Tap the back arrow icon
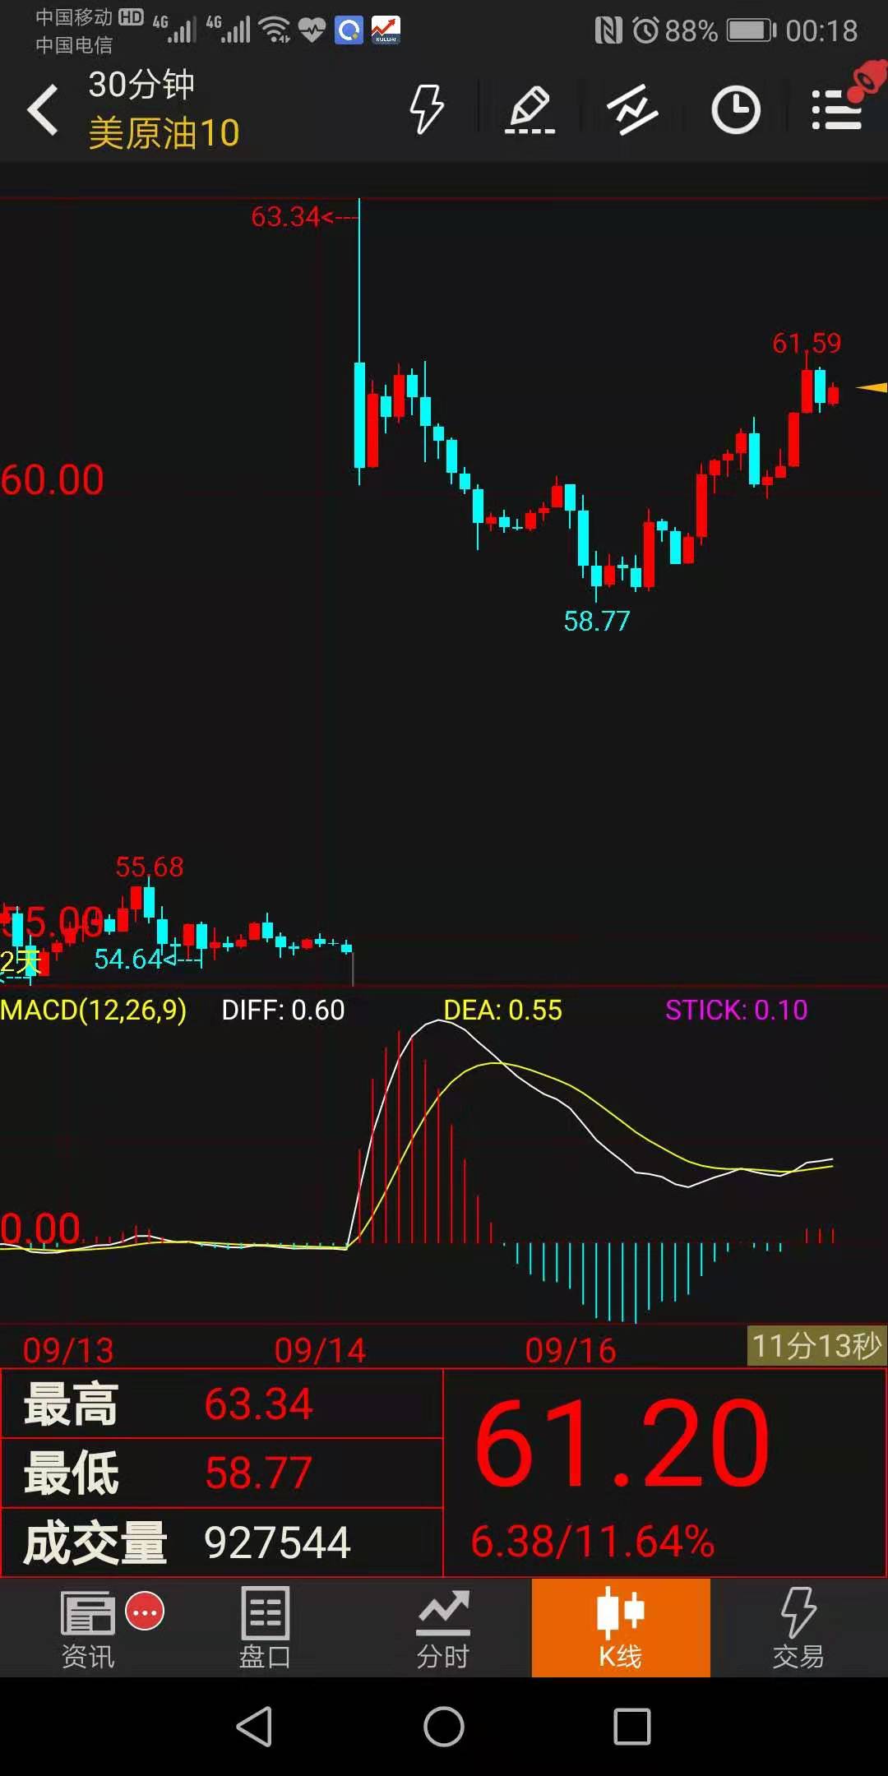 (x=44, y=110)
